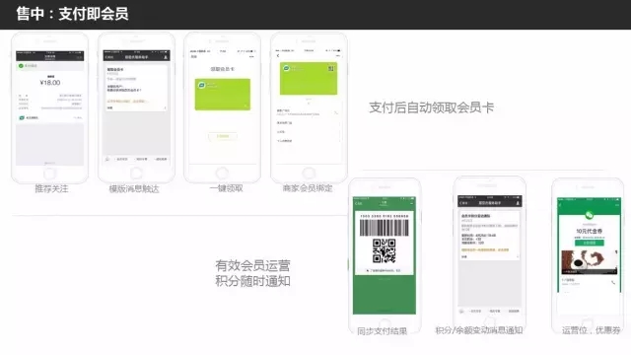The height and width of the screenshot is (355, 631).
Task: Click the caption 积分/余额变动消息通知
Action: (479, 330)
